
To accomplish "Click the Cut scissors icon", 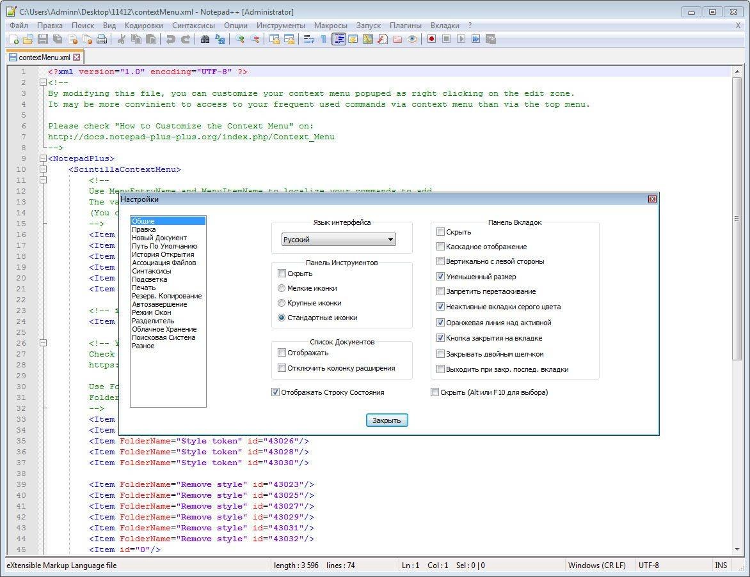I will (122, 39).
